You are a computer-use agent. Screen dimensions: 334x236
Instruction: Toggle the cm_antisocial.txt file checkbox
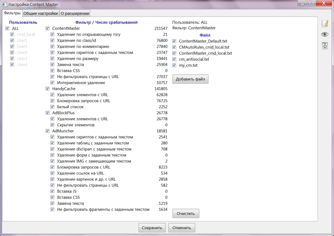(175, 59)
